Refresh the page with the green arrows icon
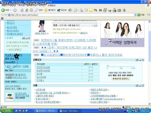The width and height of the screenshot is (151, 113). (27, 10)
